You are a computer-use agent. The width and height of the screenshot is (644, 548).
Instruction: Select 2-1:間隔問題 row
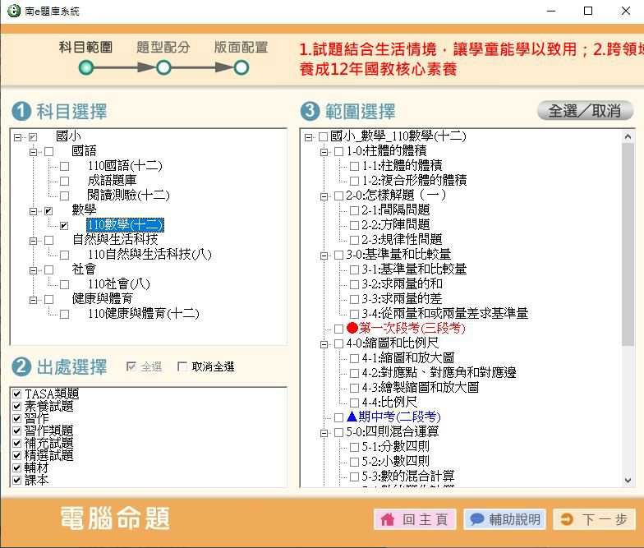click(x=396, y=210)
